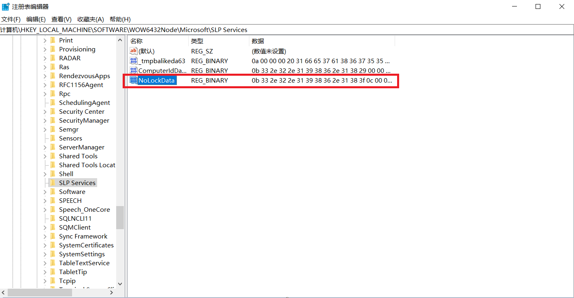
Task: Click the _tmpbalikeda63 binary value icon
Action: (134, 61)
